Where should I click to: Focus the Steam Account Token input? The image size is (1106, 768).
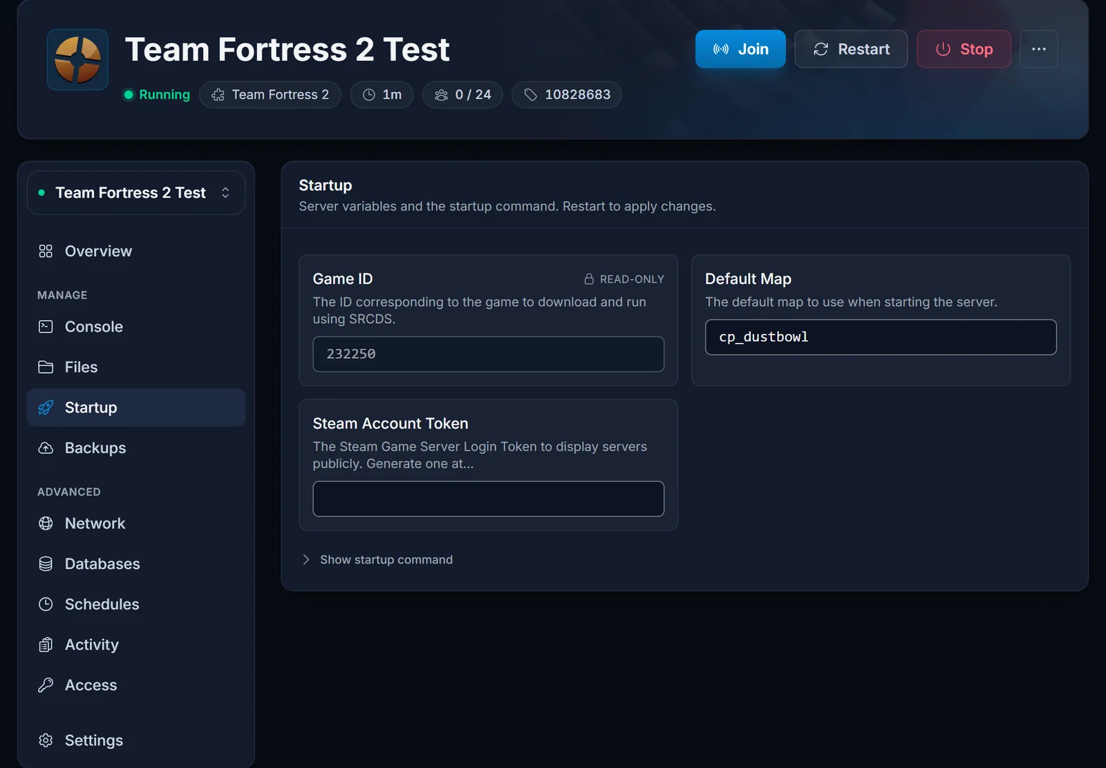488,498
